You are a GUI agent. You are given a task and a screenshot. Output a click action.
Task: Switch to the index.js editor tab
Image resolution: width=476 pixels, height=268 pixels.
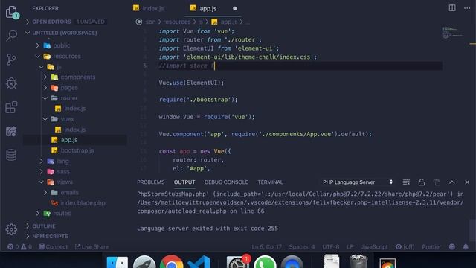coord(153,8)
